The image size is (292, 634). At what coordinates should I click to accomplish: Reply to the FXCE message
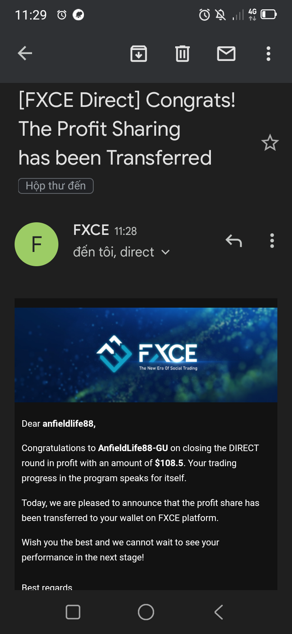234,241
